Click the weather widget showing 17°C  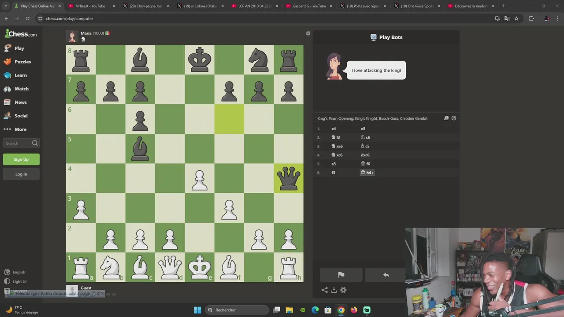click(22, 310)
